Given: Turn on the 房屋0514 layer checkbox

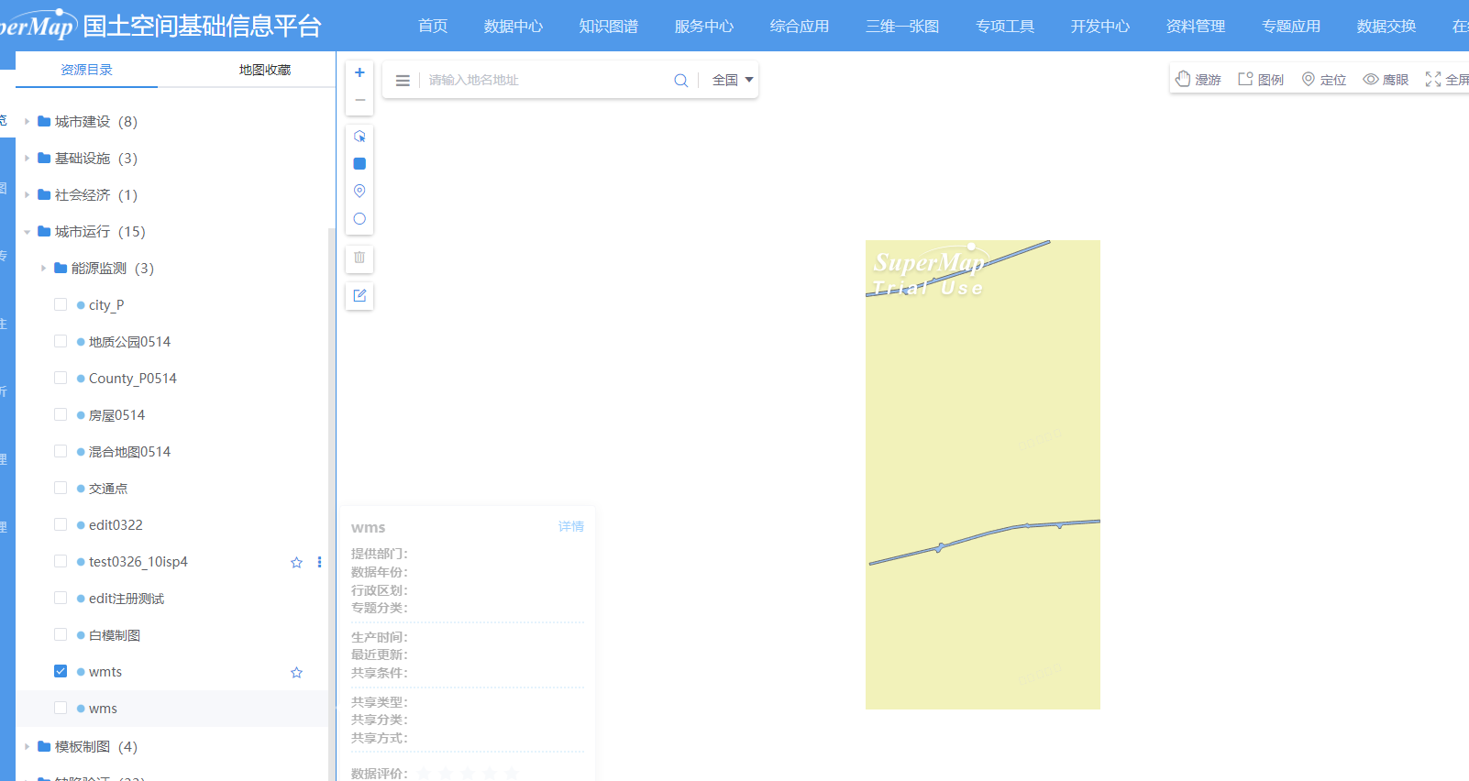Looking at the screenshot, I should pyautogui.click(x=61, y=414).
